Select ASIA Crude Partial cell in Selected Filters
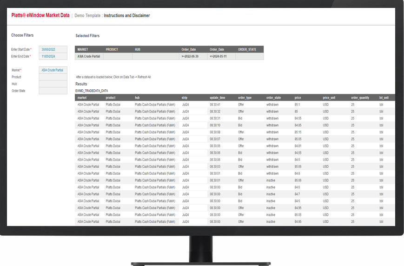The height and width of the screenshot is (266, 404). point(89,56)
